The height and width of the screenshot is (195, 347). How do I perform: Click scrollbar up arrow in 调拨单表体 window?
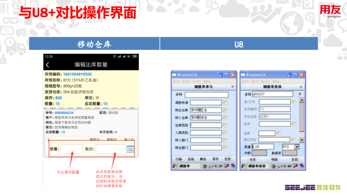[301, 100]
